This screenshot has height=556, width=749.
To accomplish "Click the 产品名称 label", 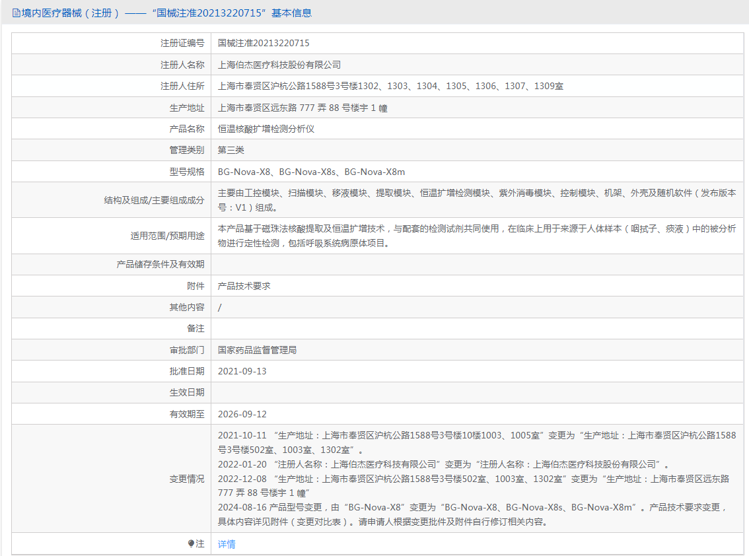I will 187,129.
